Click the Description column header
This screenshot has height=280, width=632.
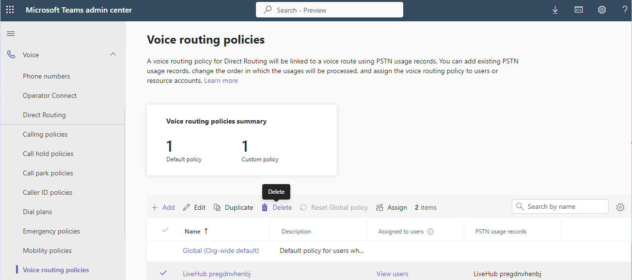[x=296, y=232]
